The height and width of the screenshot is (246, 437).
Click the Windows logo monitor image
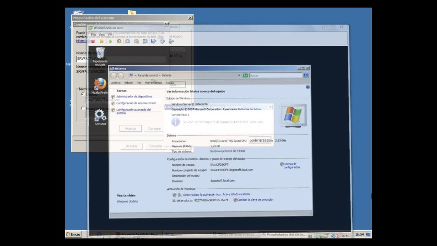click(x=293, y=115)
